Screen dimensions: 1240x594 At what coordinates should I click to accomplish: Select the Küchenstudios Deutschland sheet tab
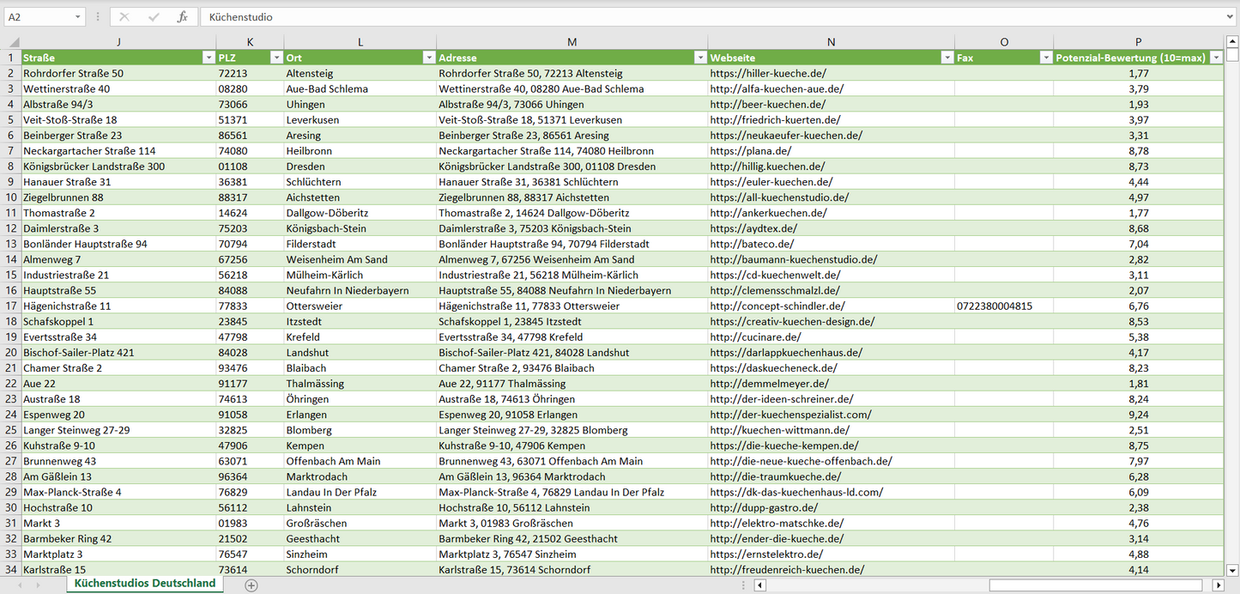click(x=145, y=584)
